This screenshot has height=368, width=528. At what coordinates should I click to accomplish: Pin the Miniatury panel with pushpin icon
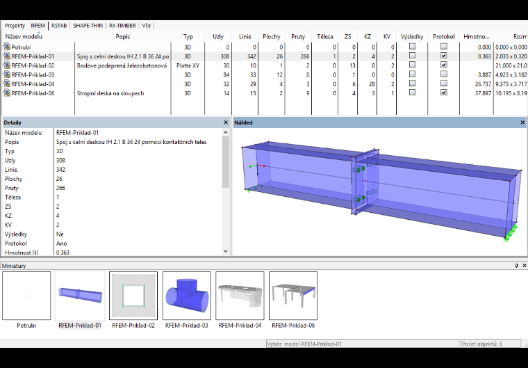[x=517, y=266]
